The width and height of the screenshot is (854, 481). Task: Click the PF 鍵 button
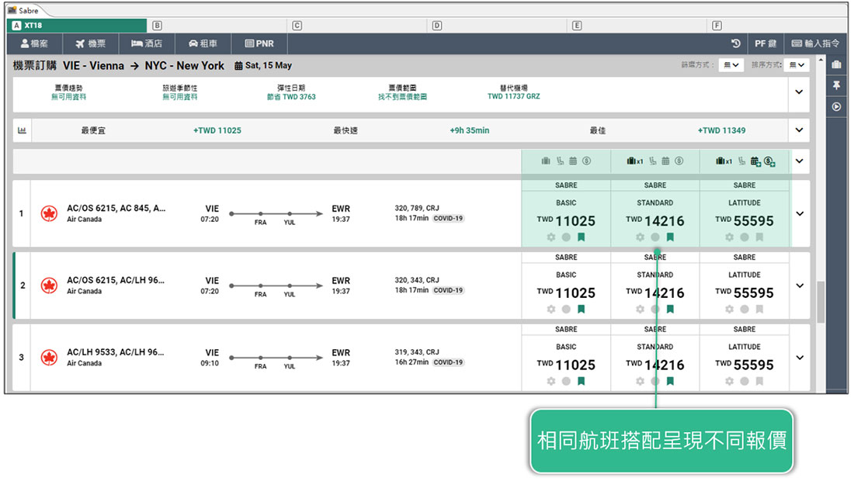pyautogui.click(x=765, y=43)
